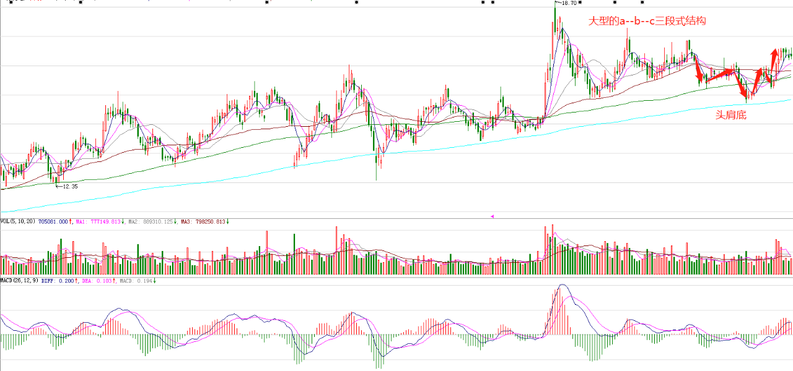This screenshot has width=793, height=371.
Task: Click the 18.70 high price label
Action: (569, 3)
